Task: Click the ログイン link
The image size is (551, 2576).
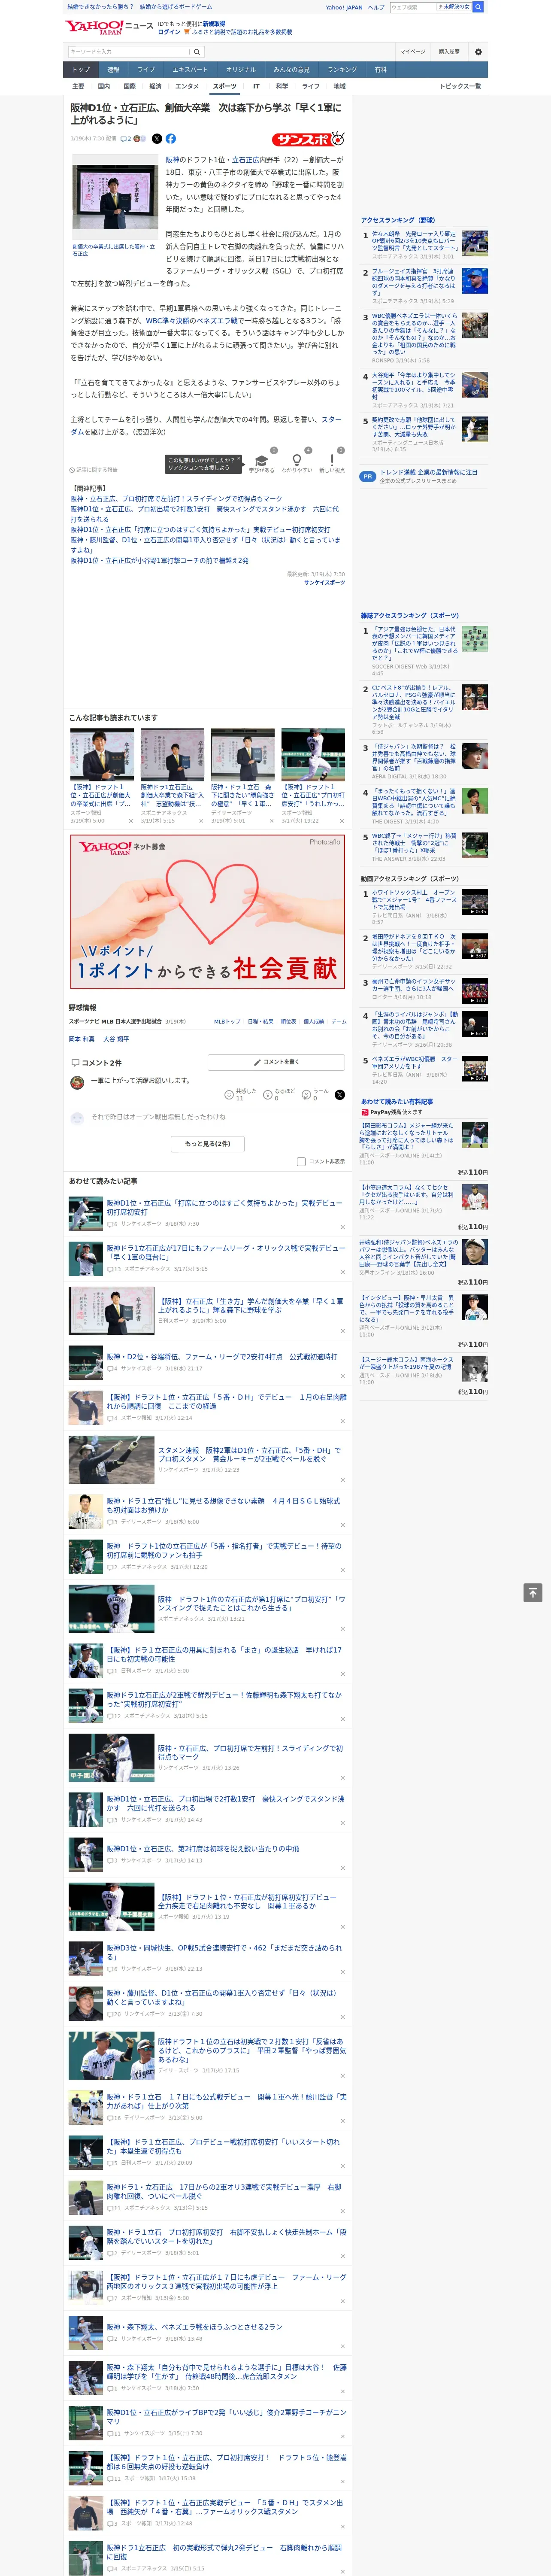Action: pyautogui.click(x=169, y=32)
